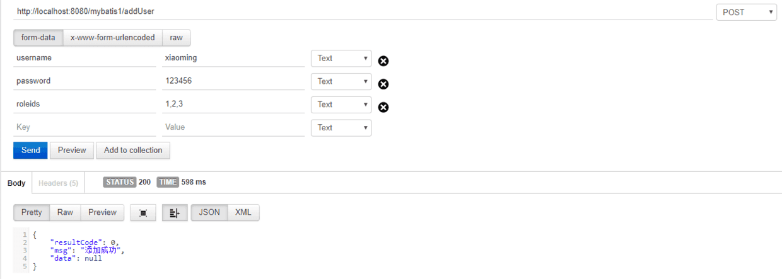Open the Text type dropdown for roleids

(341, 105)
